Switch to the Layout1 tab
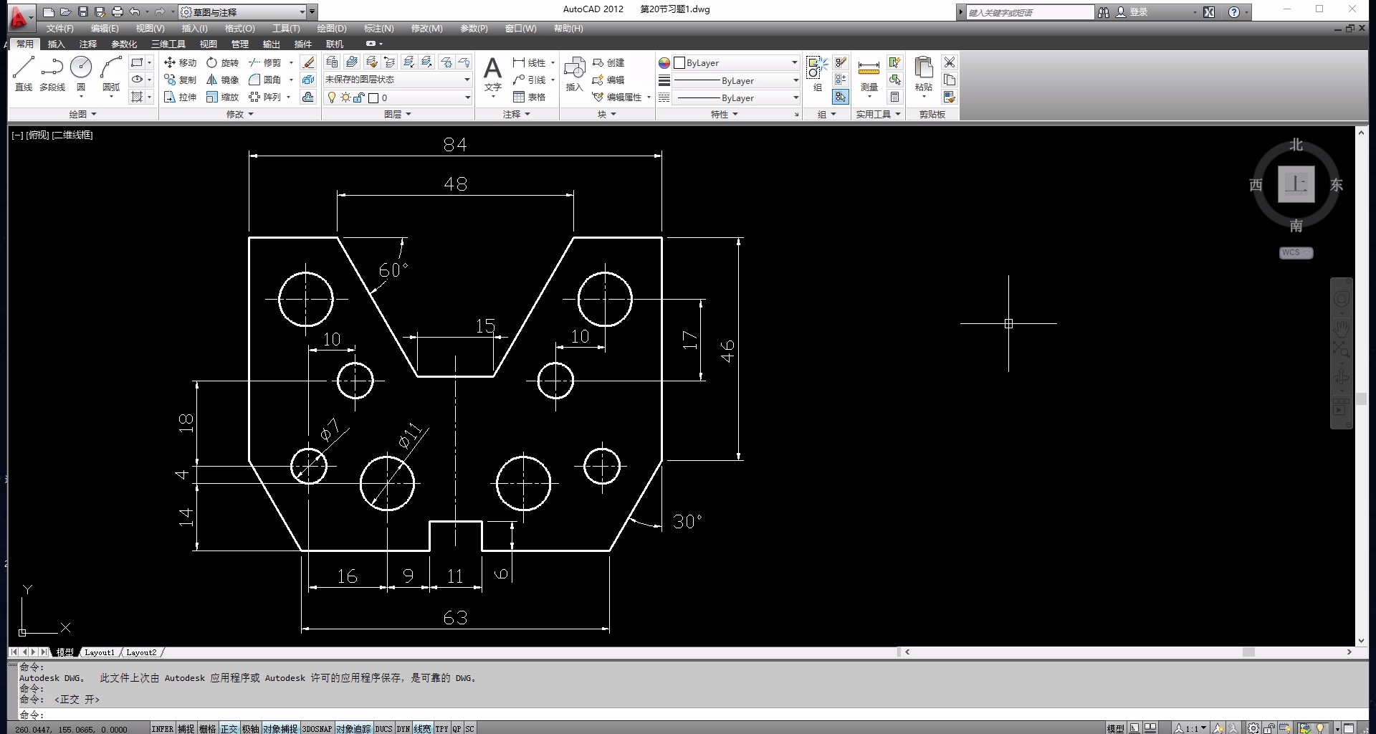 coord(99,652)
